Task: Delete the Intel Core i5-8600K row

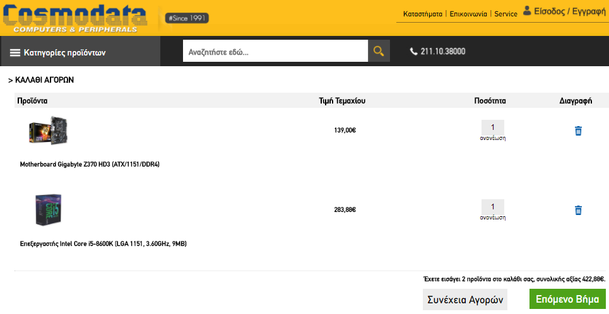Action: pyautogui.click(x=578, y=210)
